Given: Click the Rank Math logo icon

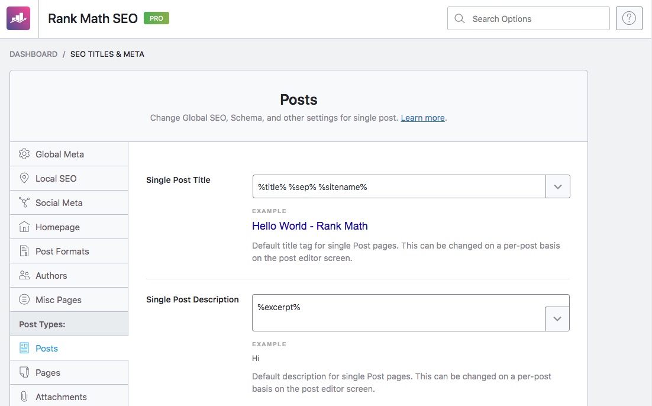Looking at the screenshot, I should tap(18, 18).
